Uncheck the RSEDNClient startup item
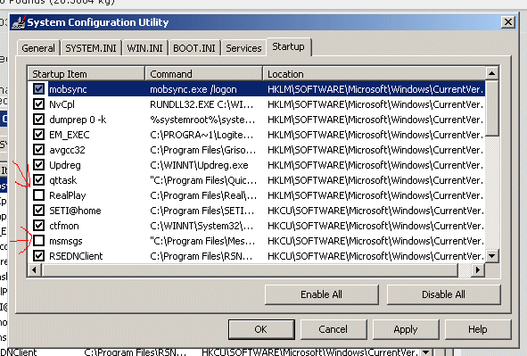The height and width of the screenshot is (356, 527). click(x=38, y=256)
